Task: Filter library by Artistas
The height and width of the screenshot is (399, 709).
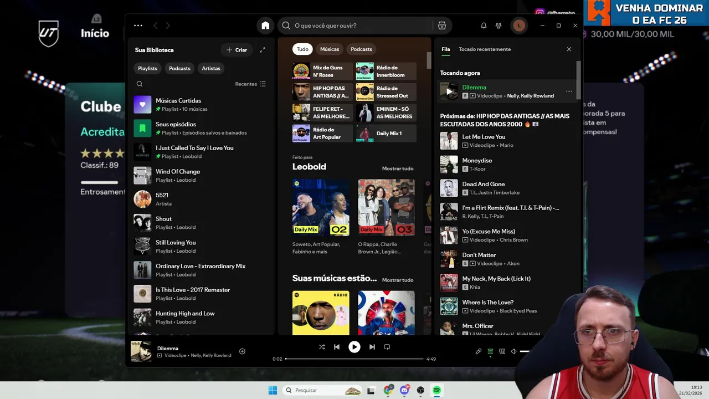Action: point(211,68)
